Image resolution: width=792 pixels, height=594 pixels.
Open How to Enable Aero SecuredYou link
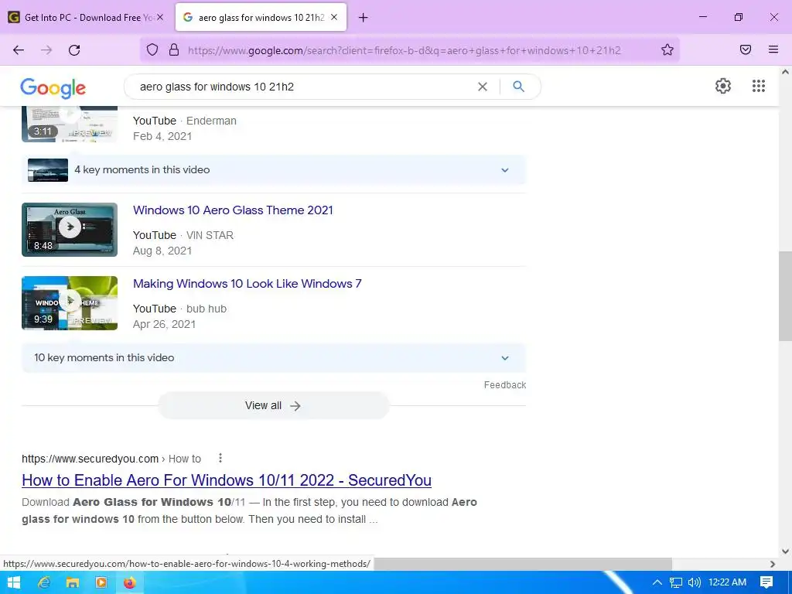coord(227,480)
